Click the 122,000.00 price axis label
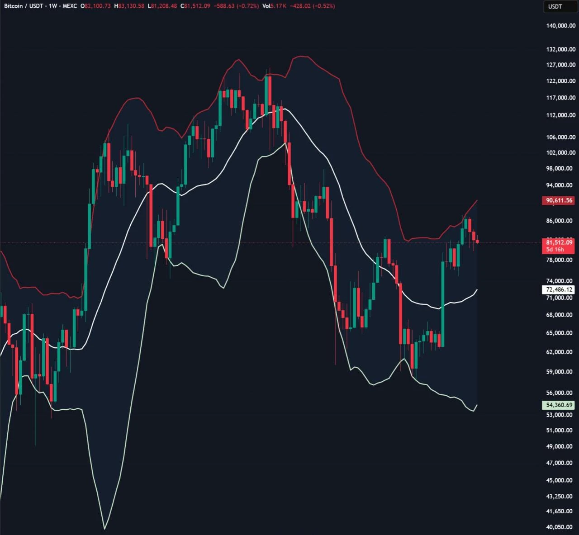The image size is (579, 535). pyautogui.click(x=561, y=81)
